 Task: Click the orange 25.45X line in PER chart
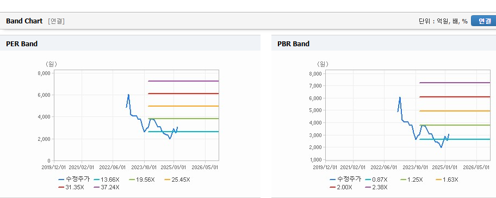183,106
